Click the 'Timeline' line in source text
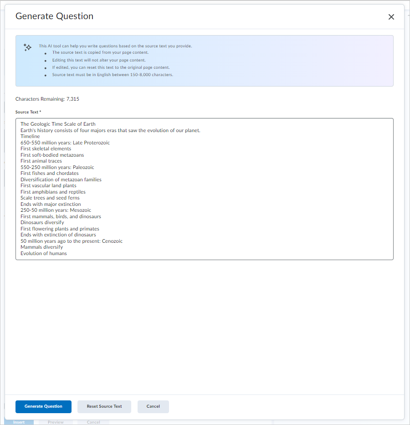Screen dimensions: 410x425 point(30,136)
